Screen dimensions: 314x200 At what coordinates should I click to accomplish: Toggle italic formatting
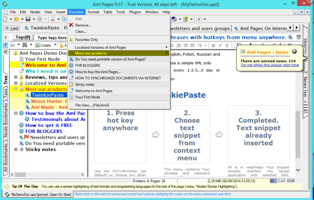(220, 45)
